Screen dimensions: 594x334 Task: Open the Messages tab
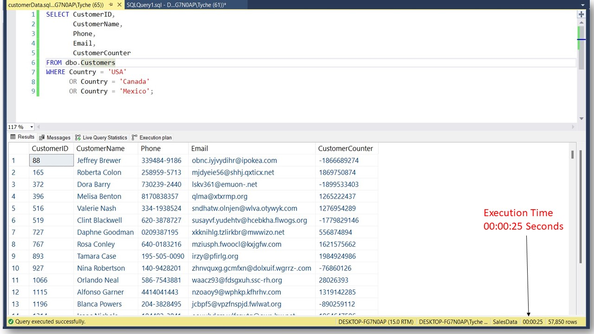coord(55,137)
